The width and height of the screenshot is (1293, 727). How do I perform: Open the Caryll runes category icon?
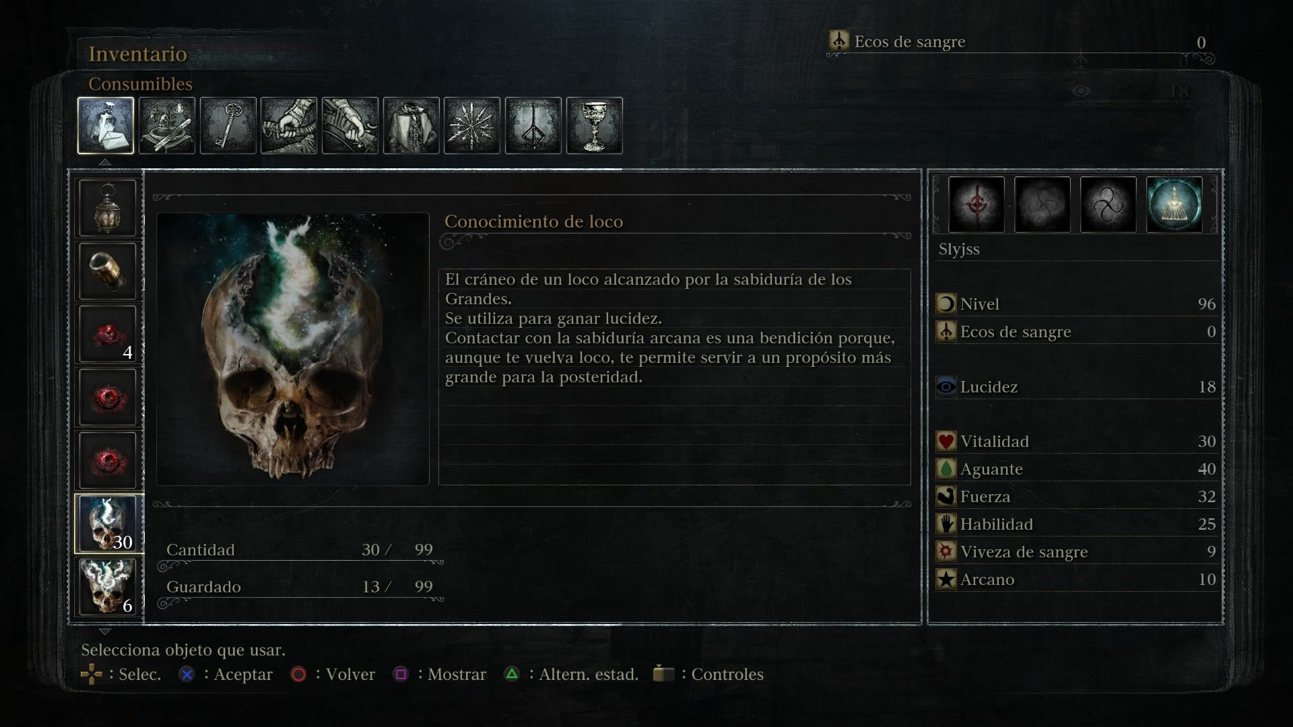[533, 126]
